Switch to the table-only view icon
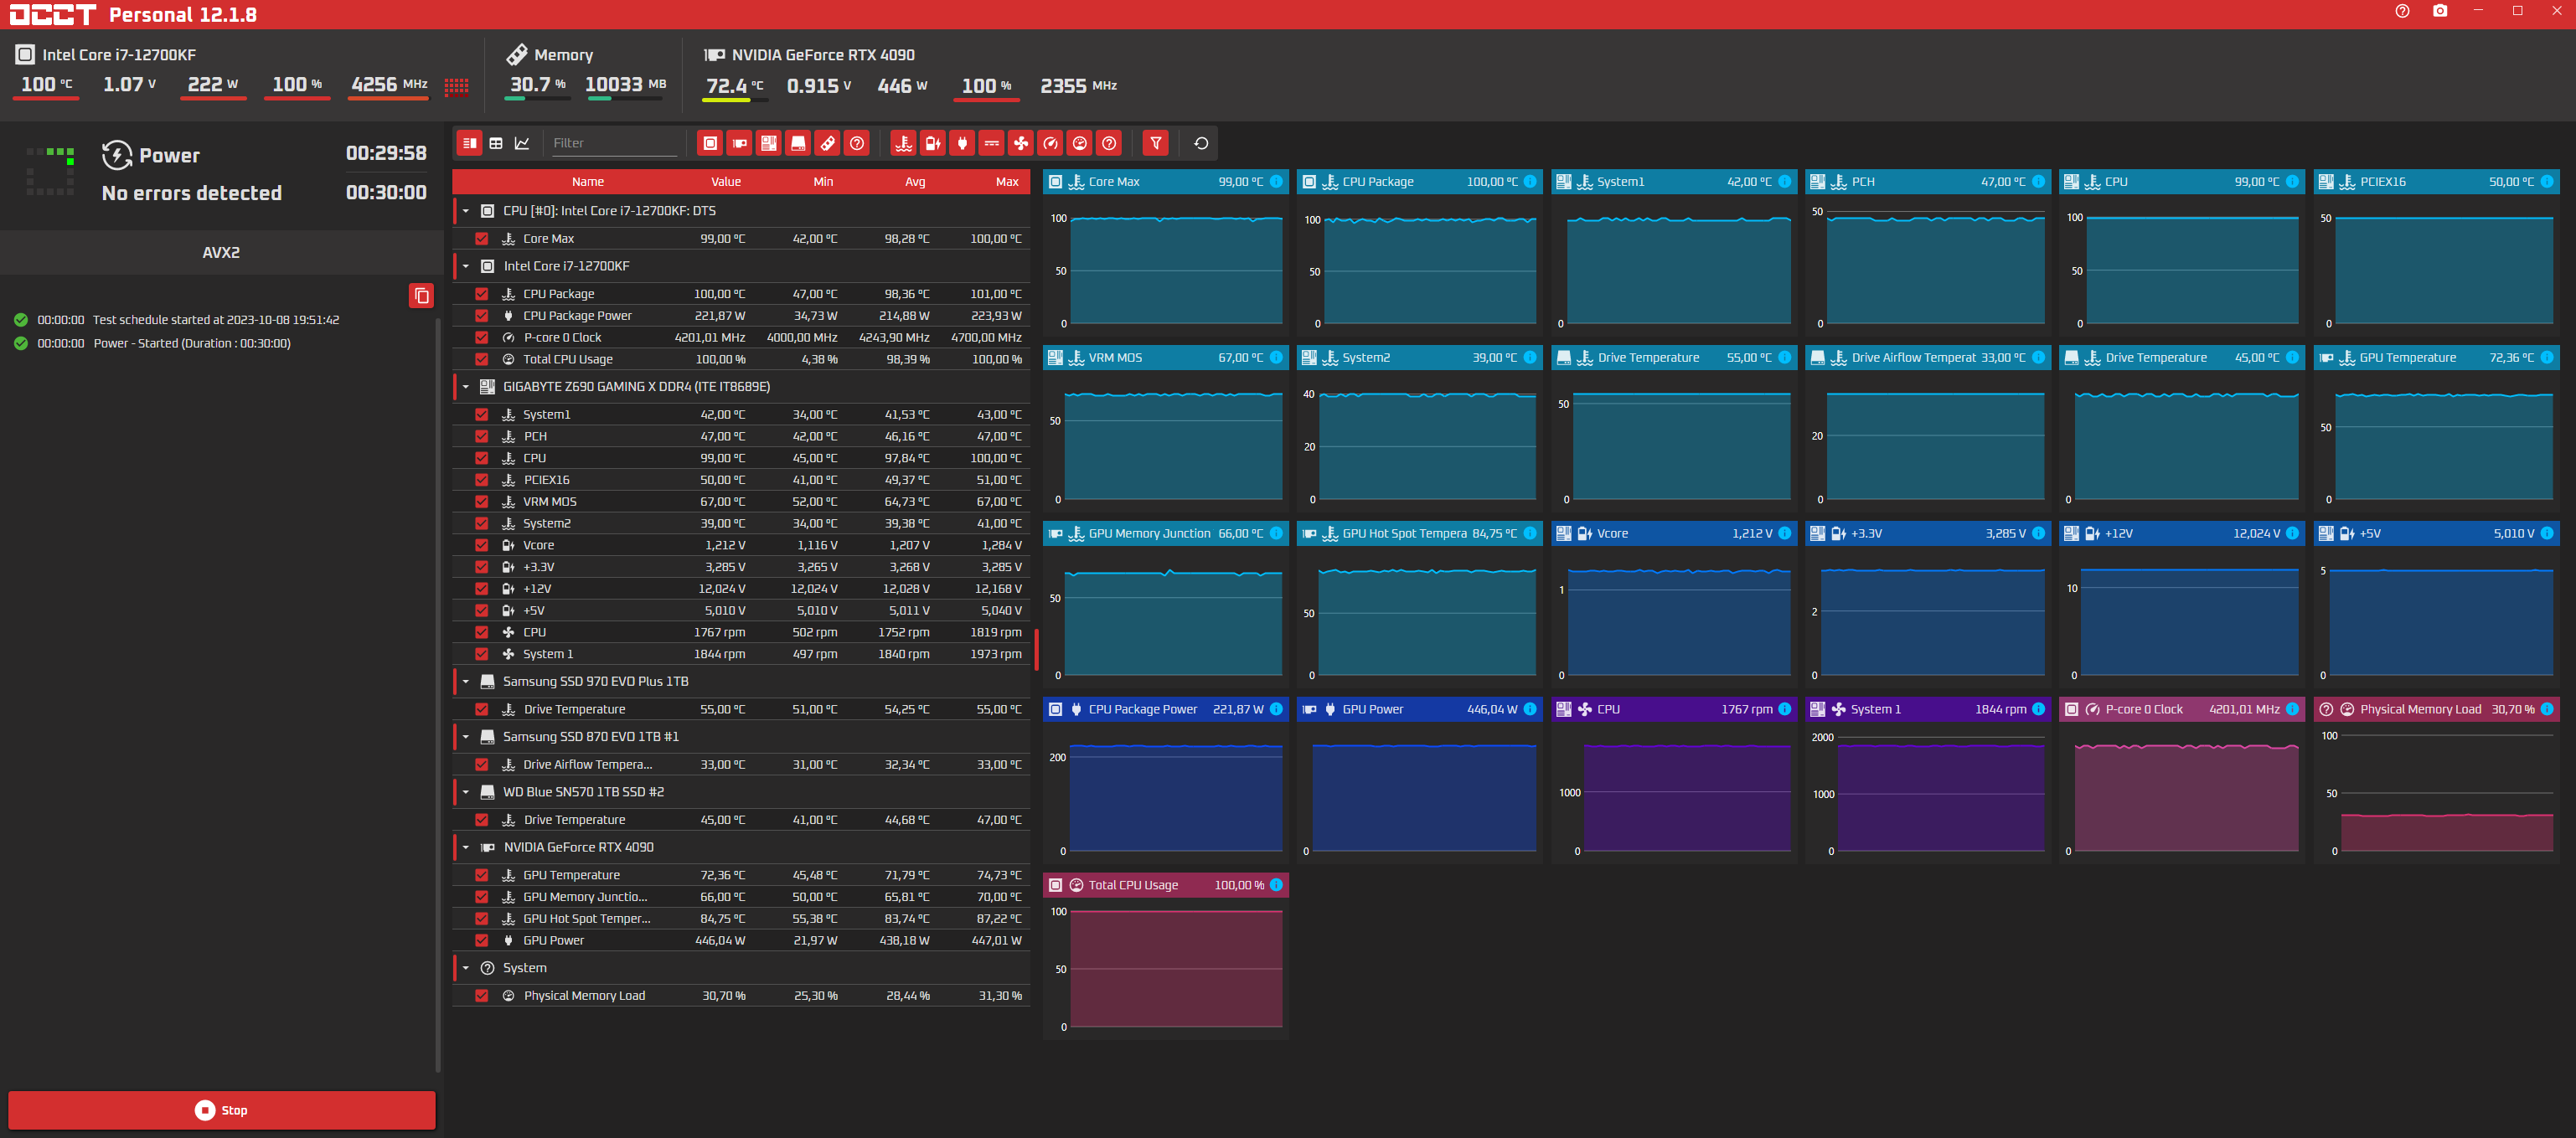The image size is (2576, 1138). (496, 143)
